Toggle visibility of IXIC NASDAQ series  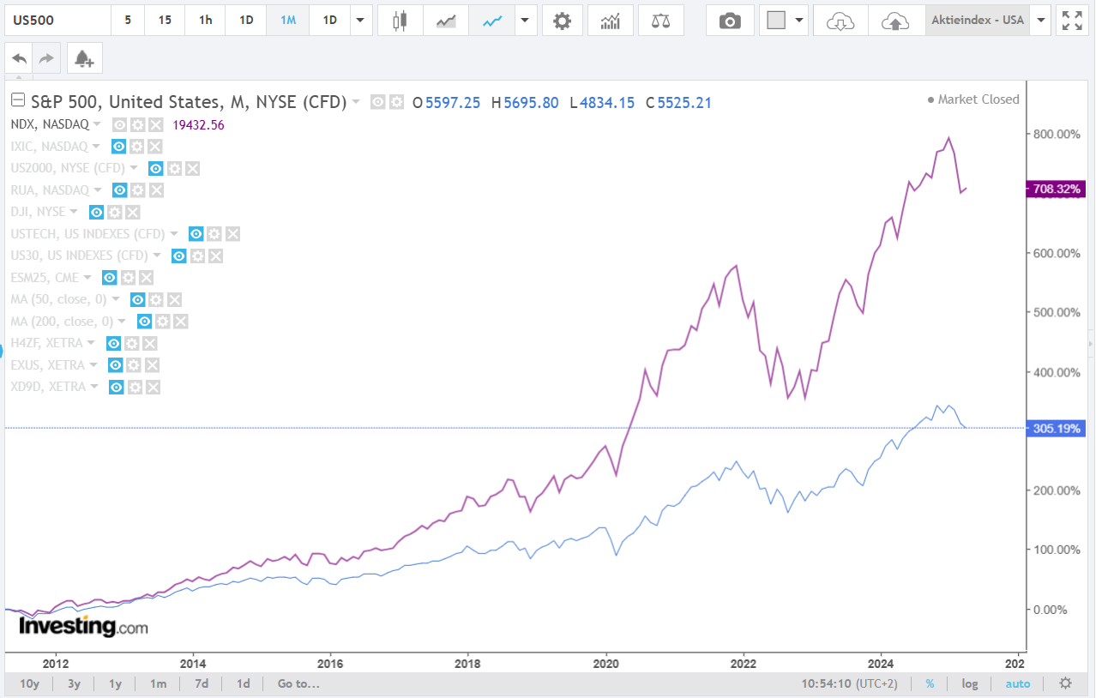tap(119, 147)
